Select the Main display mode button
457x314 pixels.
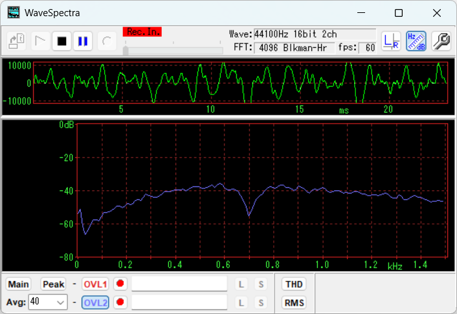click(x=18, y=284)
